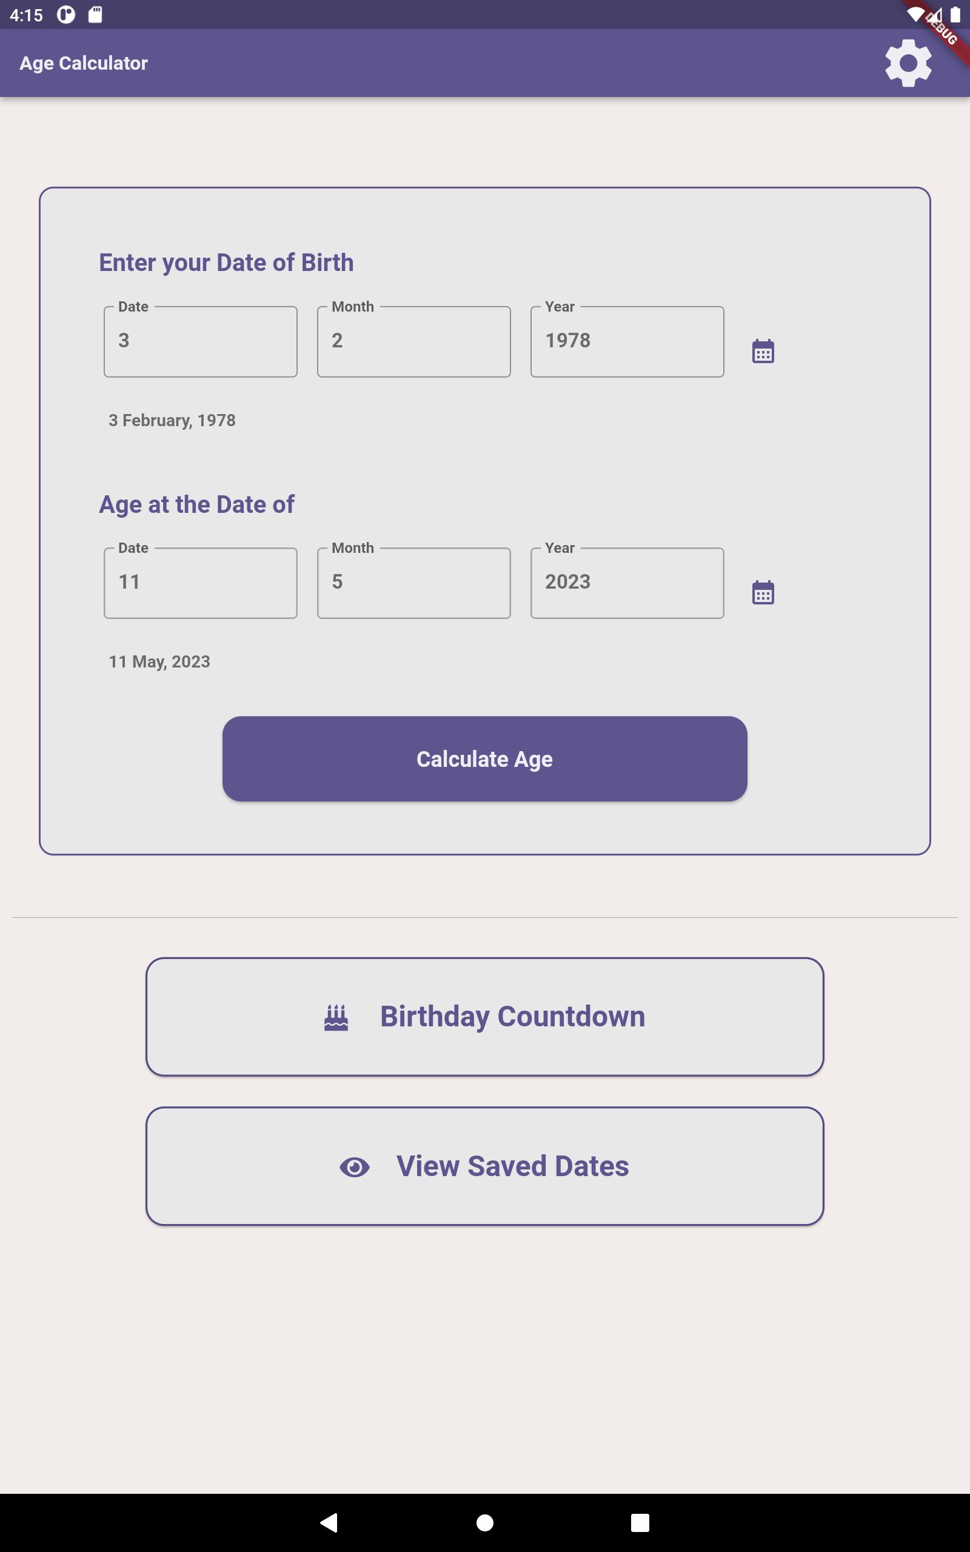Focus the birth Year field showing 1978
This screenshot has width=970, height=1552.
point(627,341)
